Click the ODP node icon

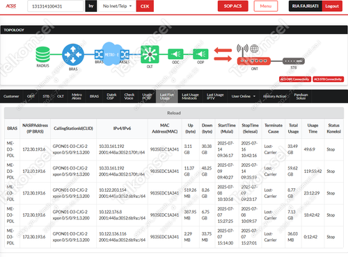[200, 54]
